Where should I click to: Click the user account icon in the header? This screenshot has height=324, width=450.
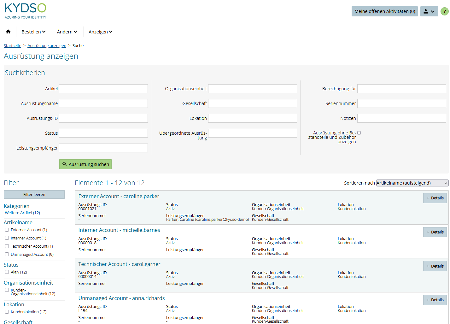[426, 11]
